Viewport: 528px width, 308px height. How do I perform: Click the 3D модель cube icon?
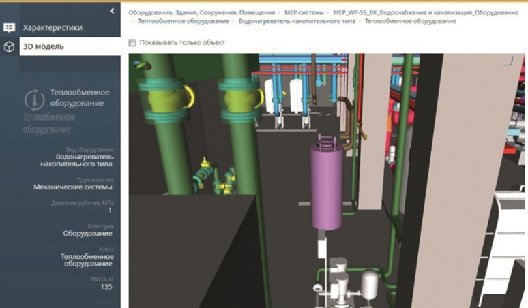9,46
